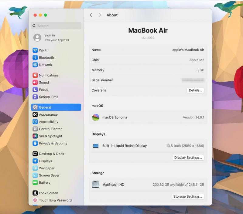Select the General label in sidebar

[x=45, y=107]
